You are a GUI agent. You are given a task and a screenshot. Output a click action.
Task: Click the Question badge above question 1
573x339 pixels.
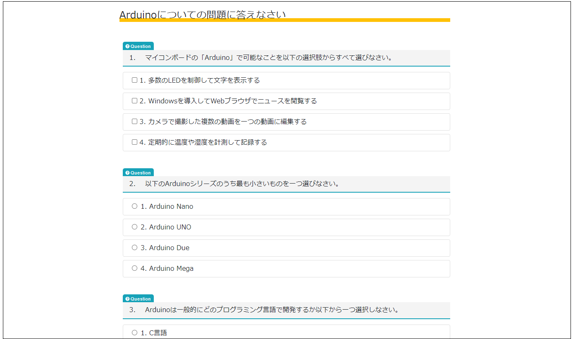click(x=138, y=46)
